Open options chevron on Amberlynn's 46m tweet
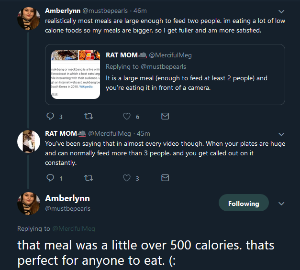Screen dimensions: 300x270 click(x=281, y=11)
